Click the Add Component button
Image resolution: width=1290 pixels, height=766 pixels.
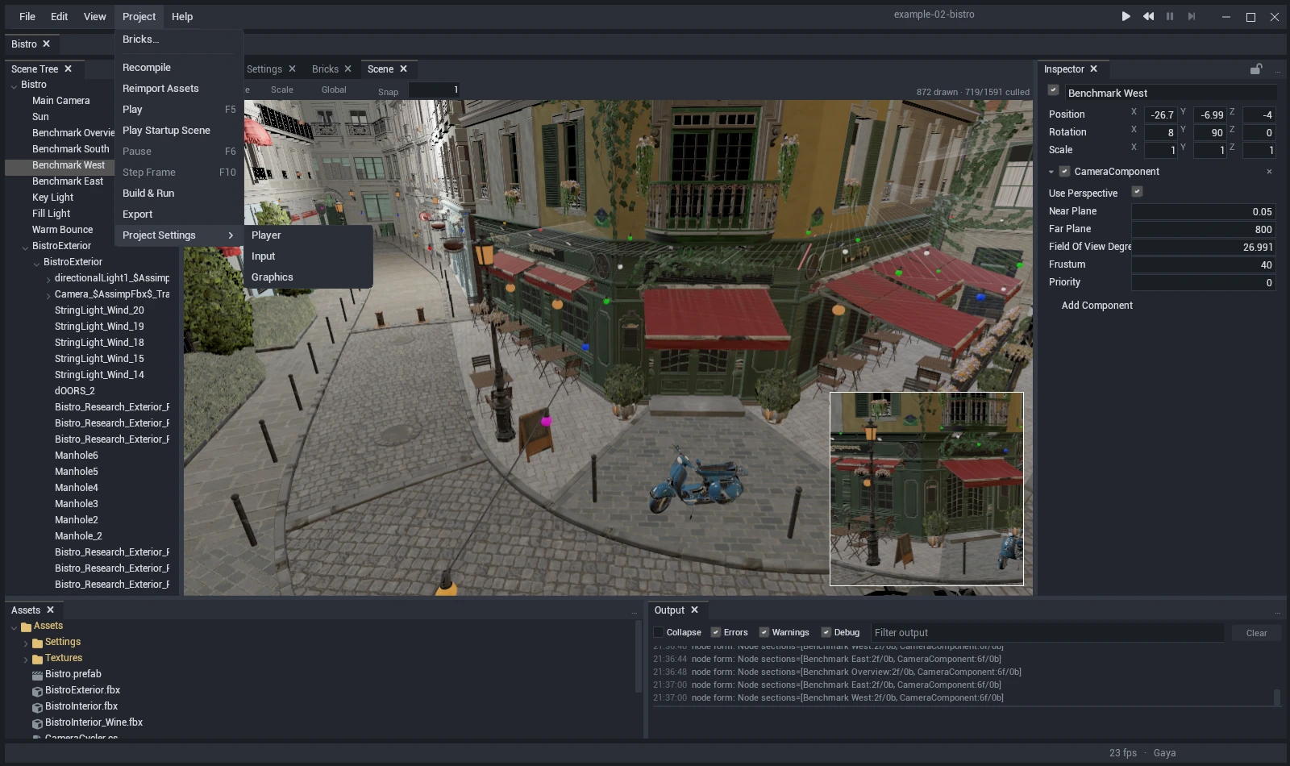click(1096, 306)
